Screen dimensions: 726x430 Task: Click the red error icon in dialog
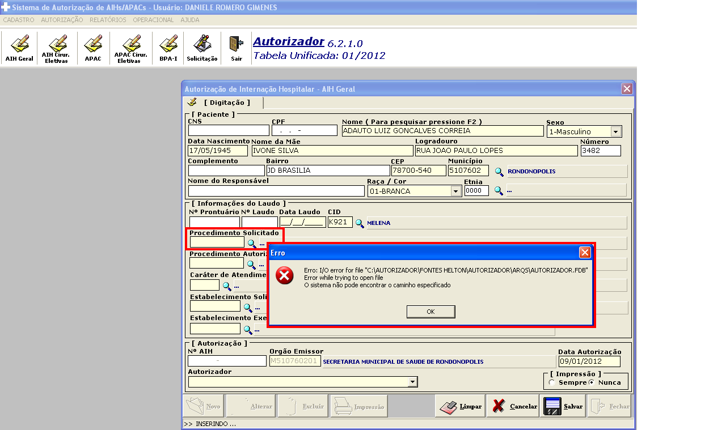click(285, 276)
